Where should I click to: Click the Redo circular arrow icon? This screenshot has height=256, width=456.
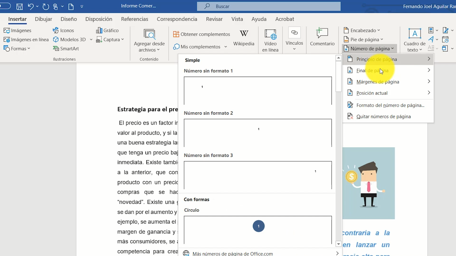46,6
